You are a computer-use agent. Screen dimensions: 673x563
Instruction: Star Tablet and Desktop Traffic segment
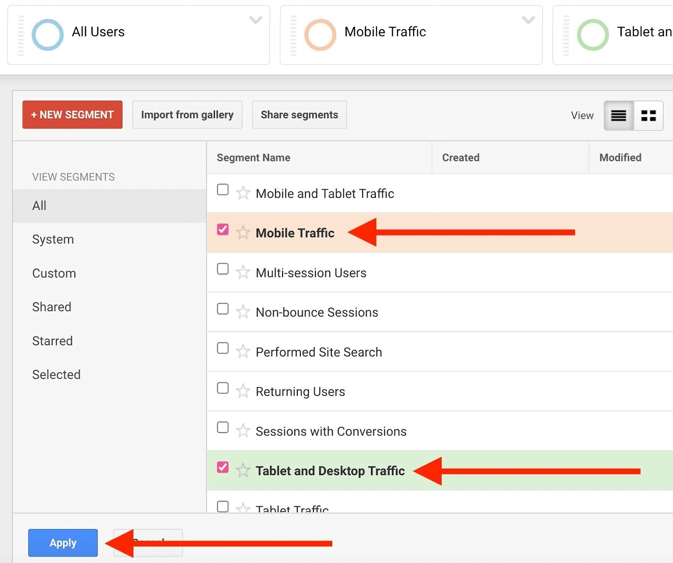tap(243, 470)
